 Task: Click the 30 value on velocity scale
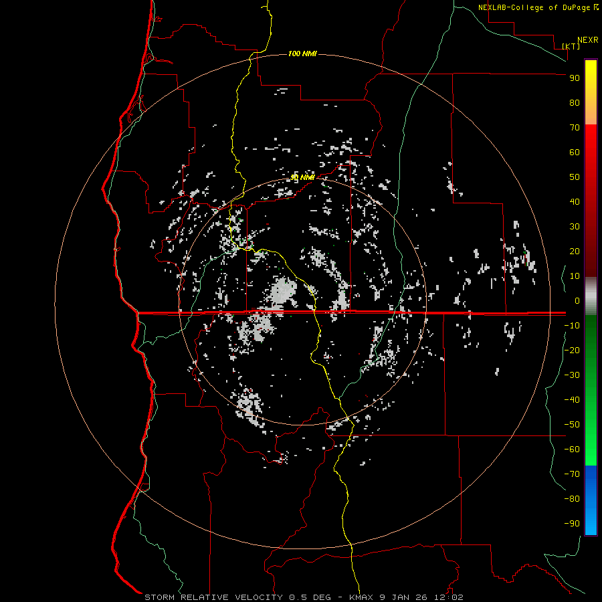tap(575, 227)
